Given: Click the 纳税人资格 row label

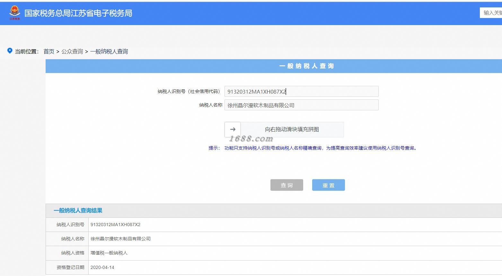Looking at the screenshot, I should pyautogui.click(x=73, y=253).
